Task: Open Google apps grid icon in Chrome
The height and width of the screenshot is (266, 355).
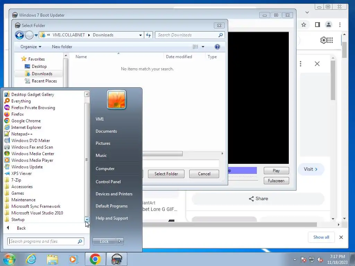Action: click(330, 40)
